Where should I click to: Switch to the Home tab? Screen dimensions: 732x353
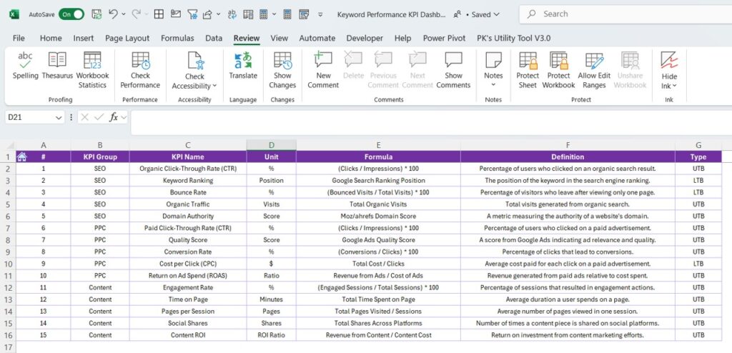51,39
